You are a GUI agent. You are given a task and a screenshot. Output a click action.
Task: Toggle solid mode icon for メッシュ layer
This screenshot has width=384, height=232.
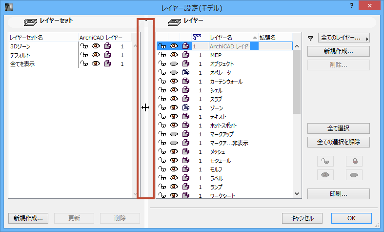click(186, 151)
